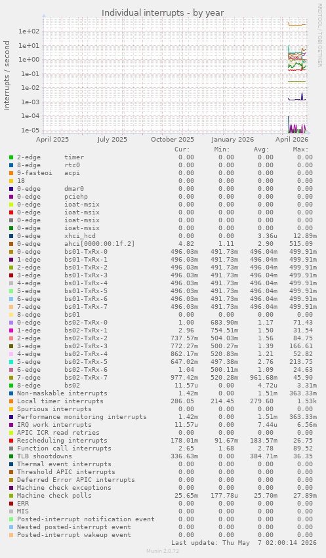The image size is (326, 558).
Task: Click the green swatch beside 2-edge timer
Action: pos(11,157)
